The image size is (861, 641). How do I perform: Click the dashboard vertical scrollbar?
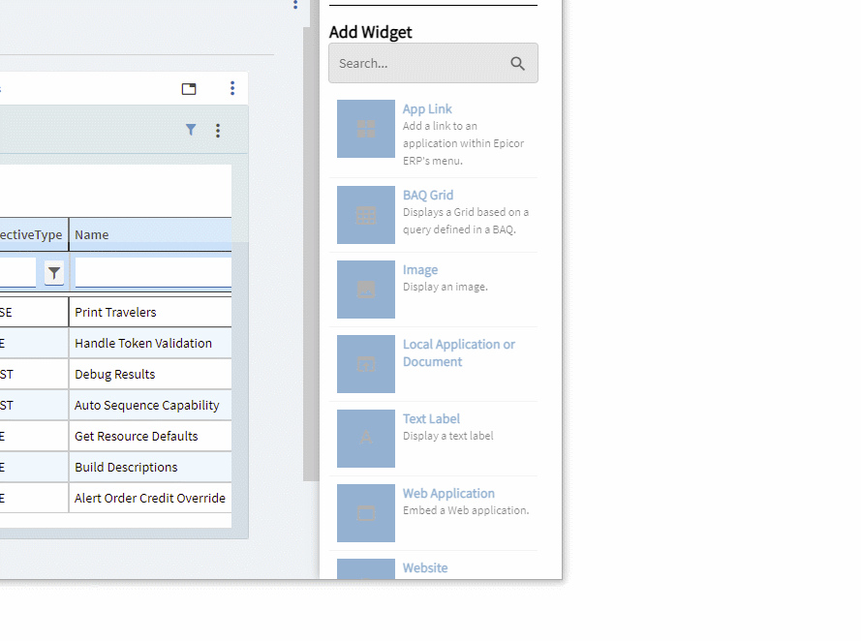(310, 252)
